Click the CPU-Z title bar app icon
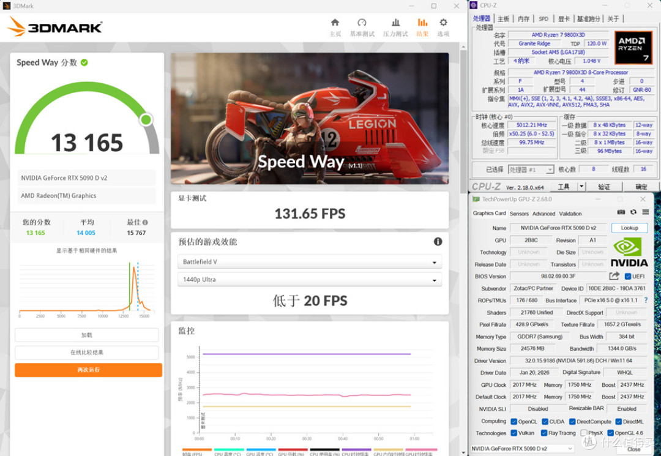 (x=473, y=5)
